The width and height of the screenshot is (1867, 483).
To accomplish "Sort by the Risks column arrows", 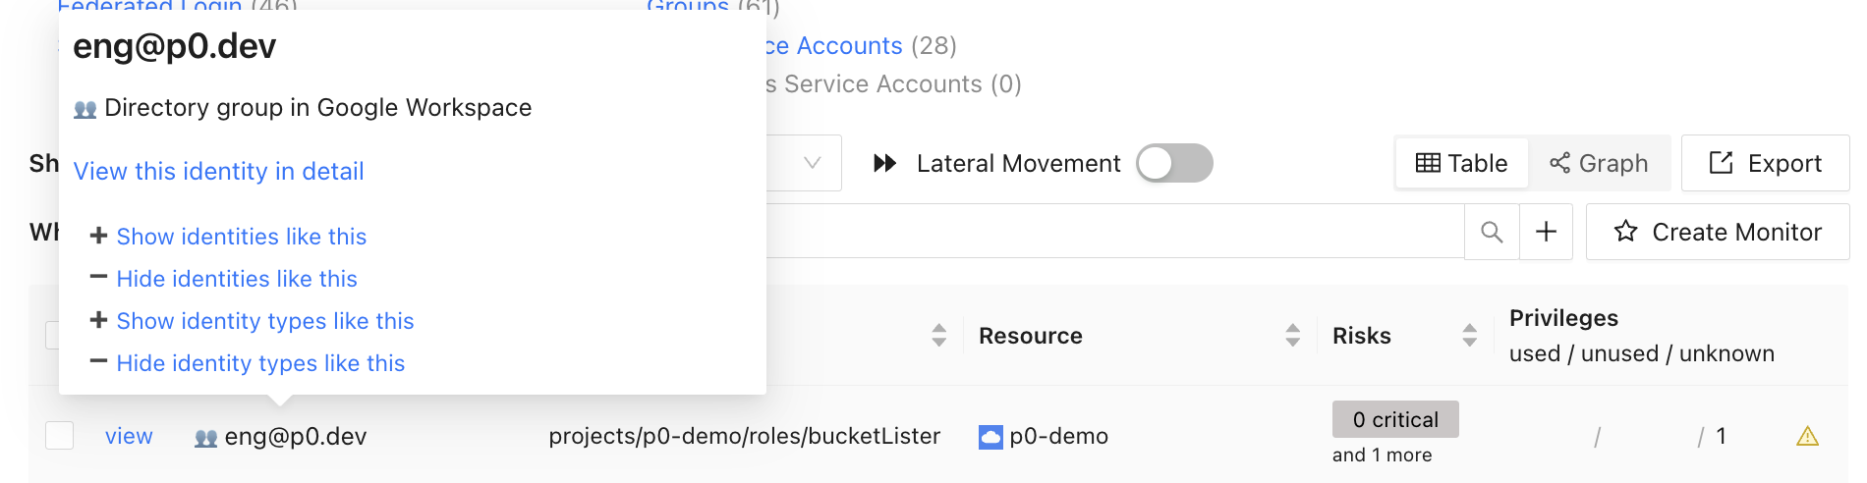I will tap(1469, 336).
